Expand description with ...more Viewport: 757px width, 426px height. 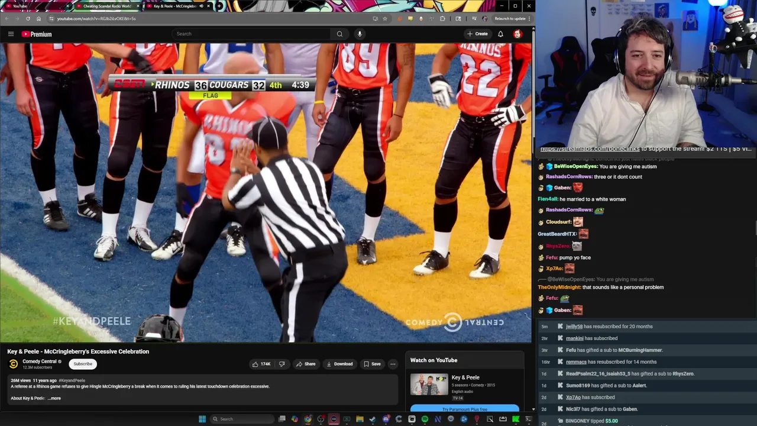pos(54,398)
